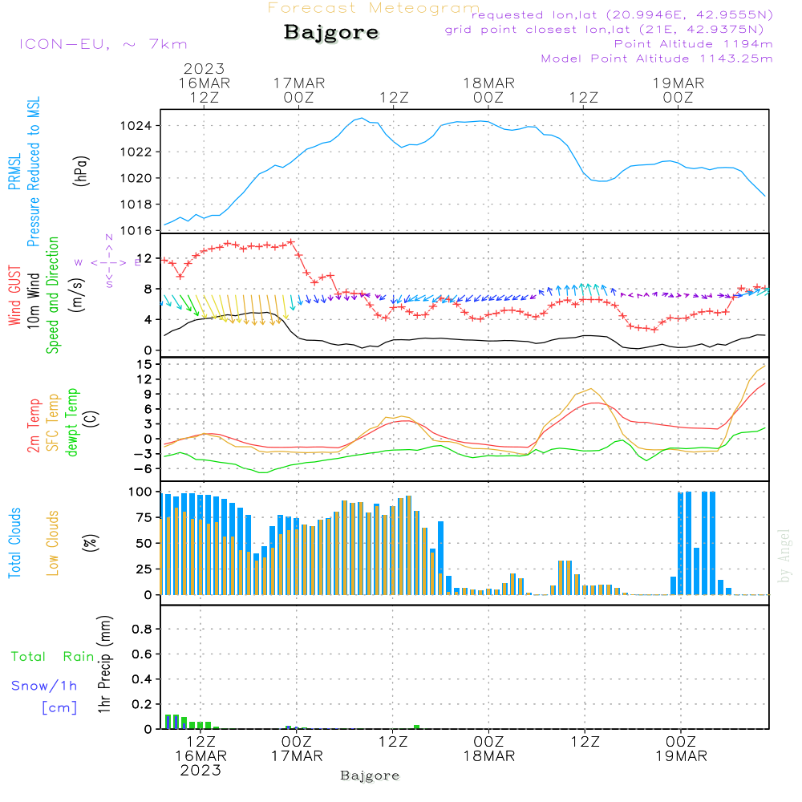Viewport: 802px width, 802px height.
Task: Click the 'Point Altitude 1194m' text
Action: pyautogui.click(x=694, y=44)
